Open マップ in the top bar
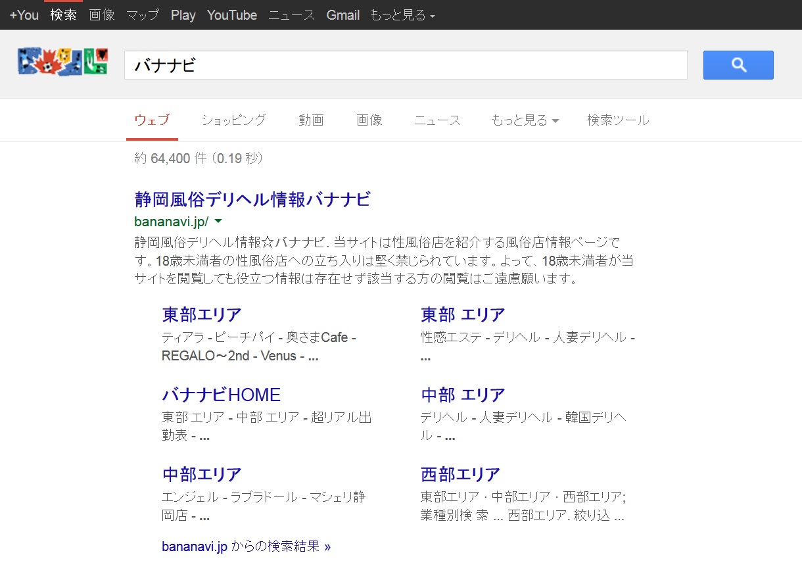Screen dimensions: 802x580 pos(143,14)
